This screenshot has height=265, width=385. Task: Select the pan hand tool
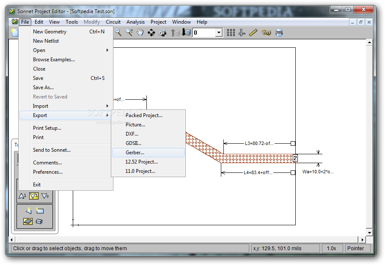pyautogui.click(x=140, y=33)
